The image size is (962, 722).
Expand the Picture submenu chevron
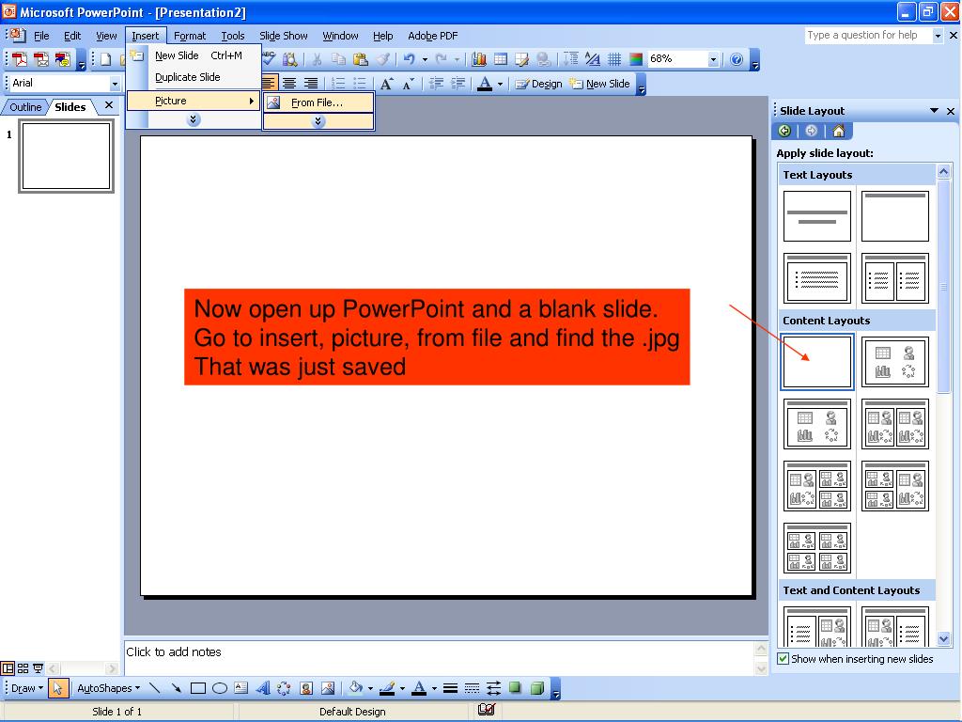tap(318, 121)
